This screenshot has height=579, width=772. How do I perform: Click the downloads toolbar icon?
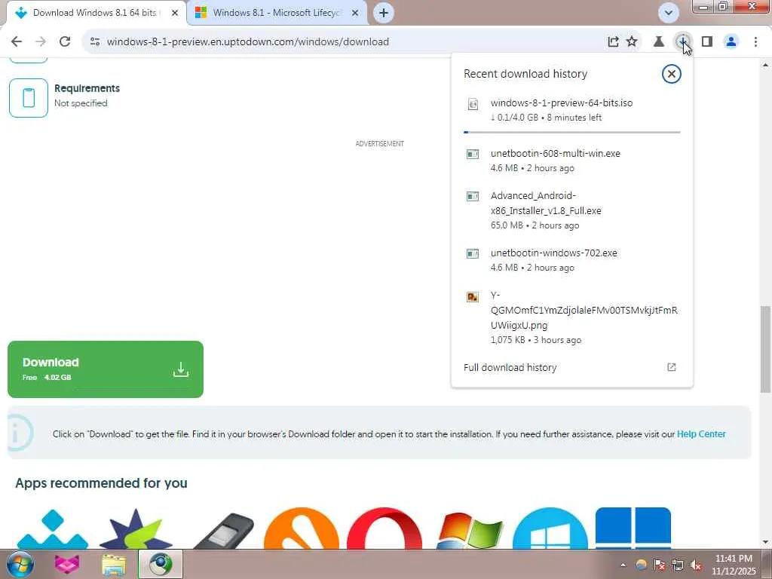[x=683, y=42]
